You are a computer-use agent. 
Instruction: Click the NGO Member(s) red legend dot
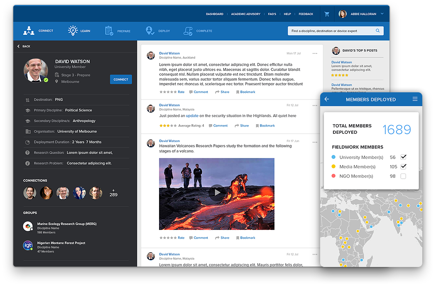(333, 176)
